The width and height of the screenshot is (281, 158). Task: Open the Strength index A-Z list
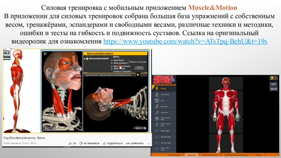164,137
